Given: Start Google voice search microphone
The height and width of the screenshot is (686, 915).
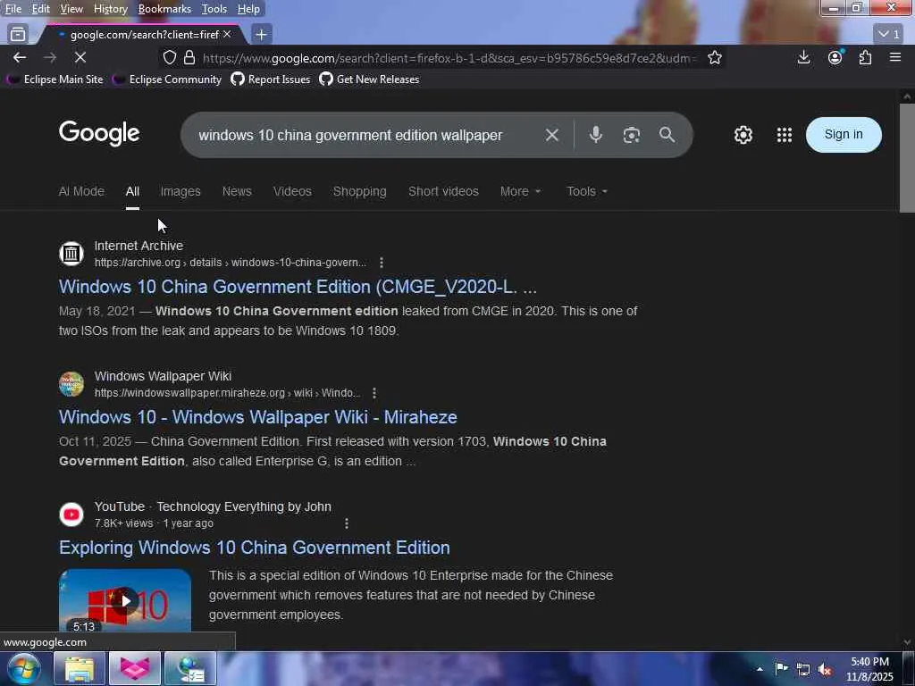Looking at the screenshot, I should (595, 135).
